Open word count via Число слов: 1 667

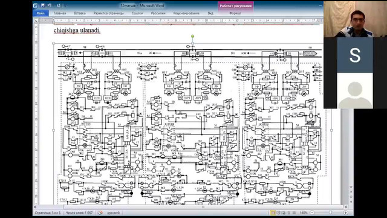(x=79, y=213)
